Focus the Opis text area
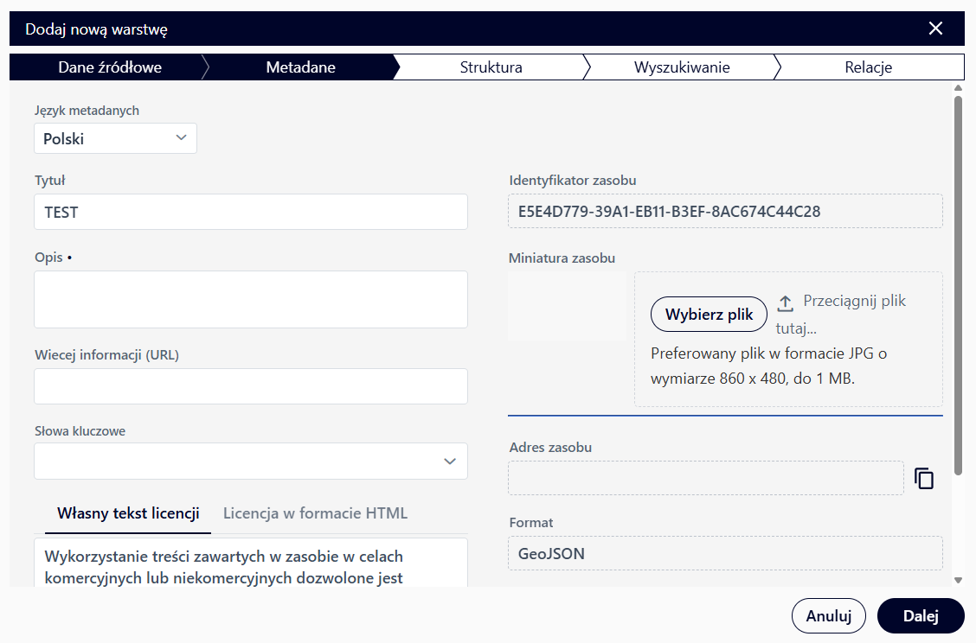The width and height of the screenshot is (976, 643). 251,299
